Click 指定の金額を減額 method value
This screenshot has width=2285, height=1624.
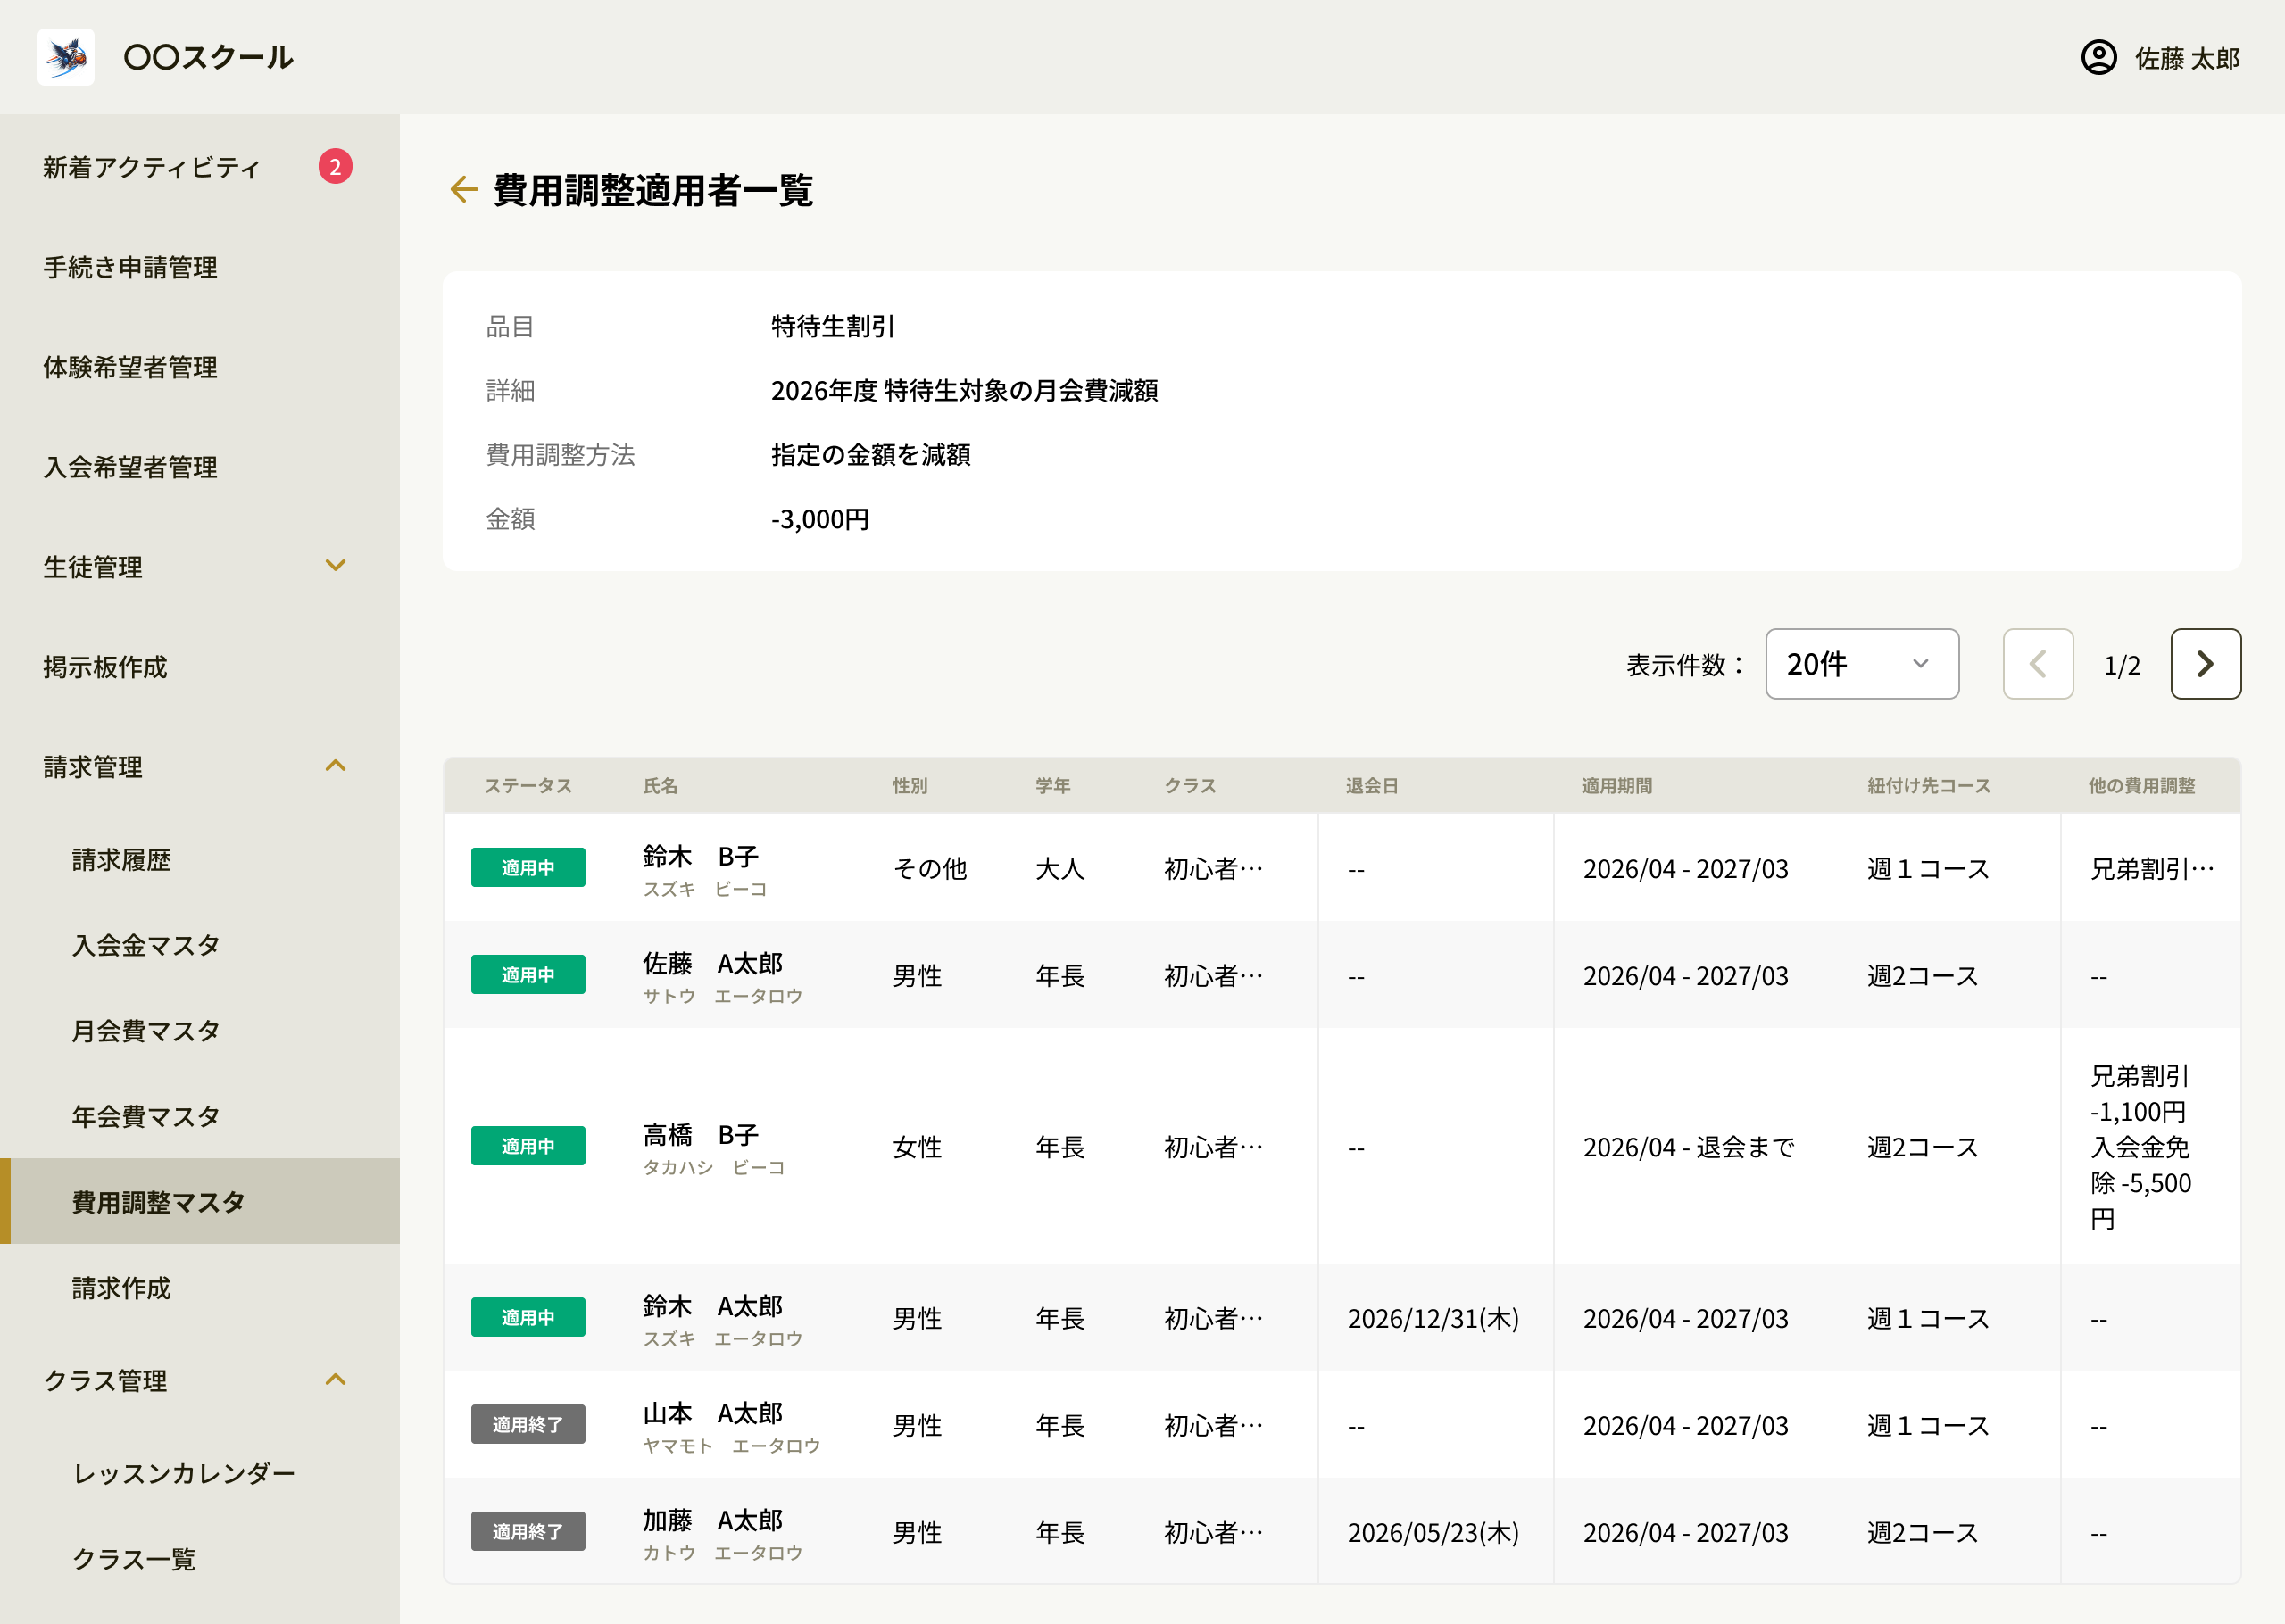[x=870, y=455]
